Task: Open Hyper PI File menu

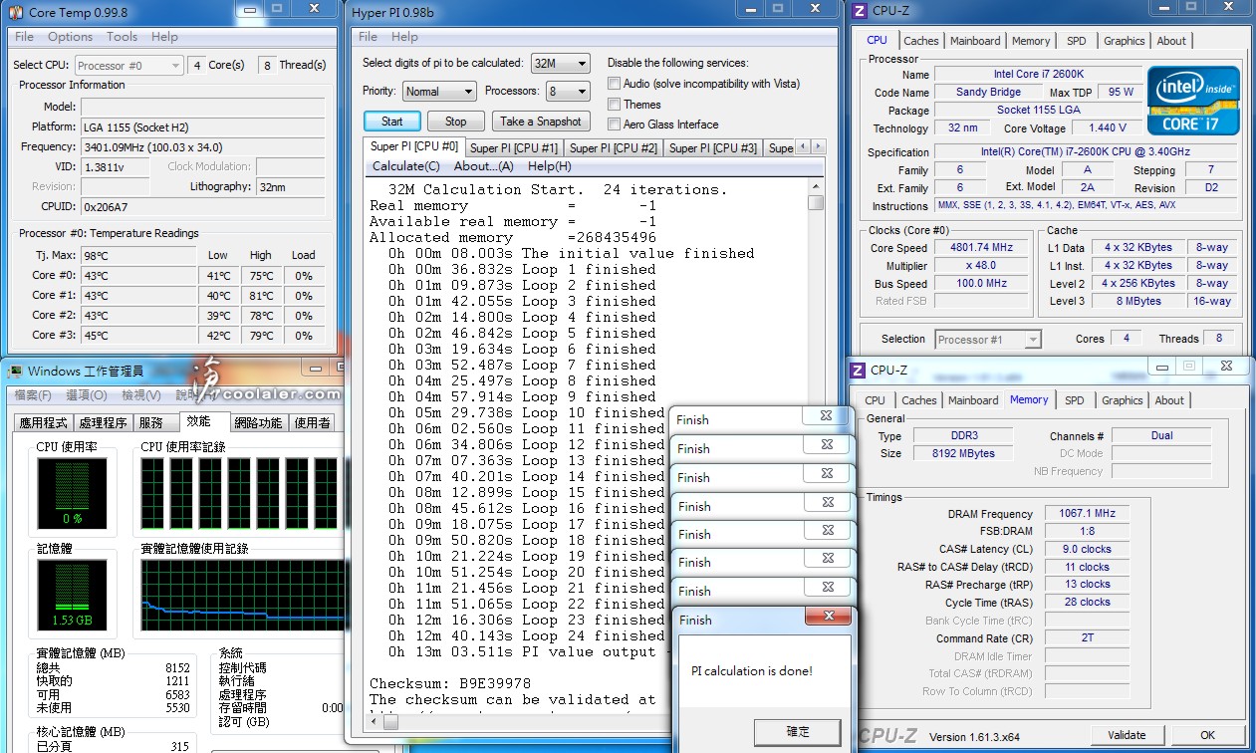Action: [x=368, y=37]
